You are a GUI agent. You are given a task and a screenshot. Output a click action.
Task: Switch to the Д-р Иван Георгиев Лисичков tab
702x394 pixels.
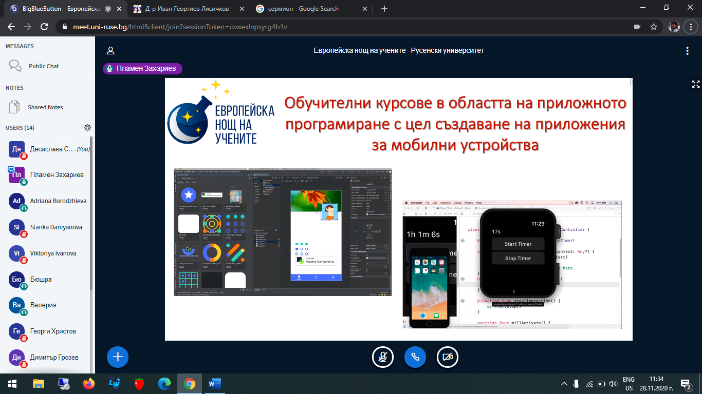pyautogui.click(x=188, y=9)
